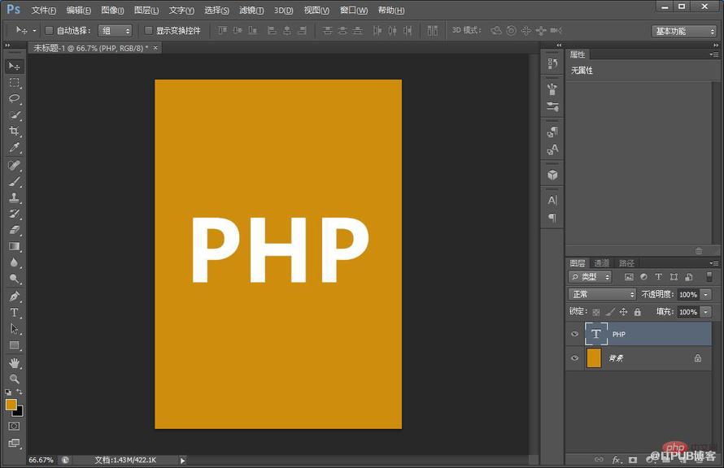Enable the 自动选择 checkbox

tap(49, 30)
